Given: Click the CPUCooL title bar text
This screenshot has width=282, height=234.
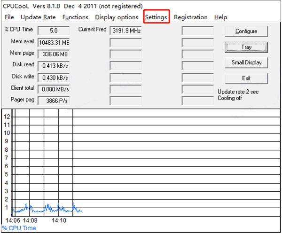Looking at the screenshot, I should tap(73, 6).
